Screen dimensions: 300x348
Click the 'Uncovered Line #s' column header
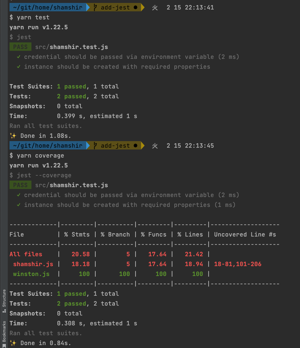pyautogui.click(x=245, y=235)
